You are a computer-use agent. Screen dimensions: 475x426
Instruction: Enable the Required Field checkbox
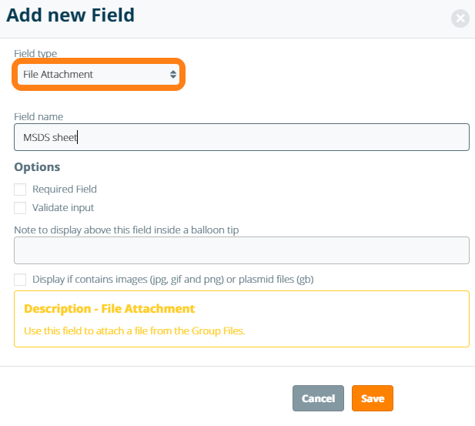pos(20,189)
